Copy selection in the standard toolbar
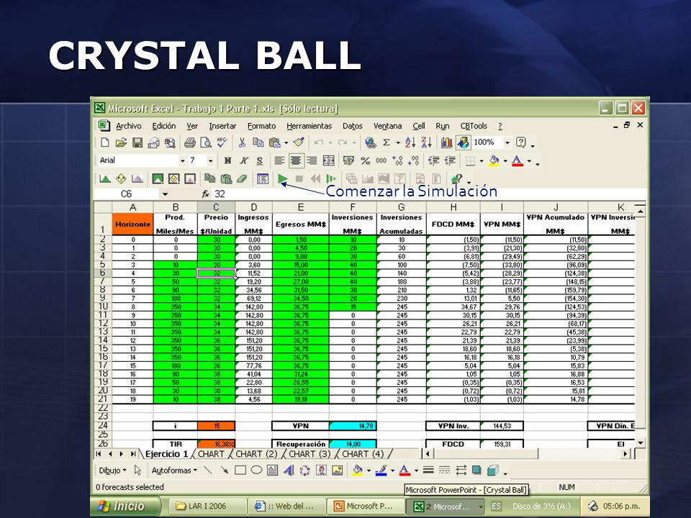The image size is (691, 518). click(x=258, y=142)
